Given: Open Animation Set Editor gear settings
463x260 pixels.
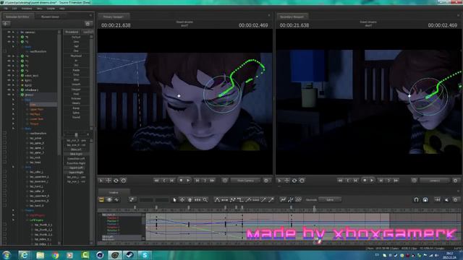Looking at the screenshot, I should tap(88, 24).
